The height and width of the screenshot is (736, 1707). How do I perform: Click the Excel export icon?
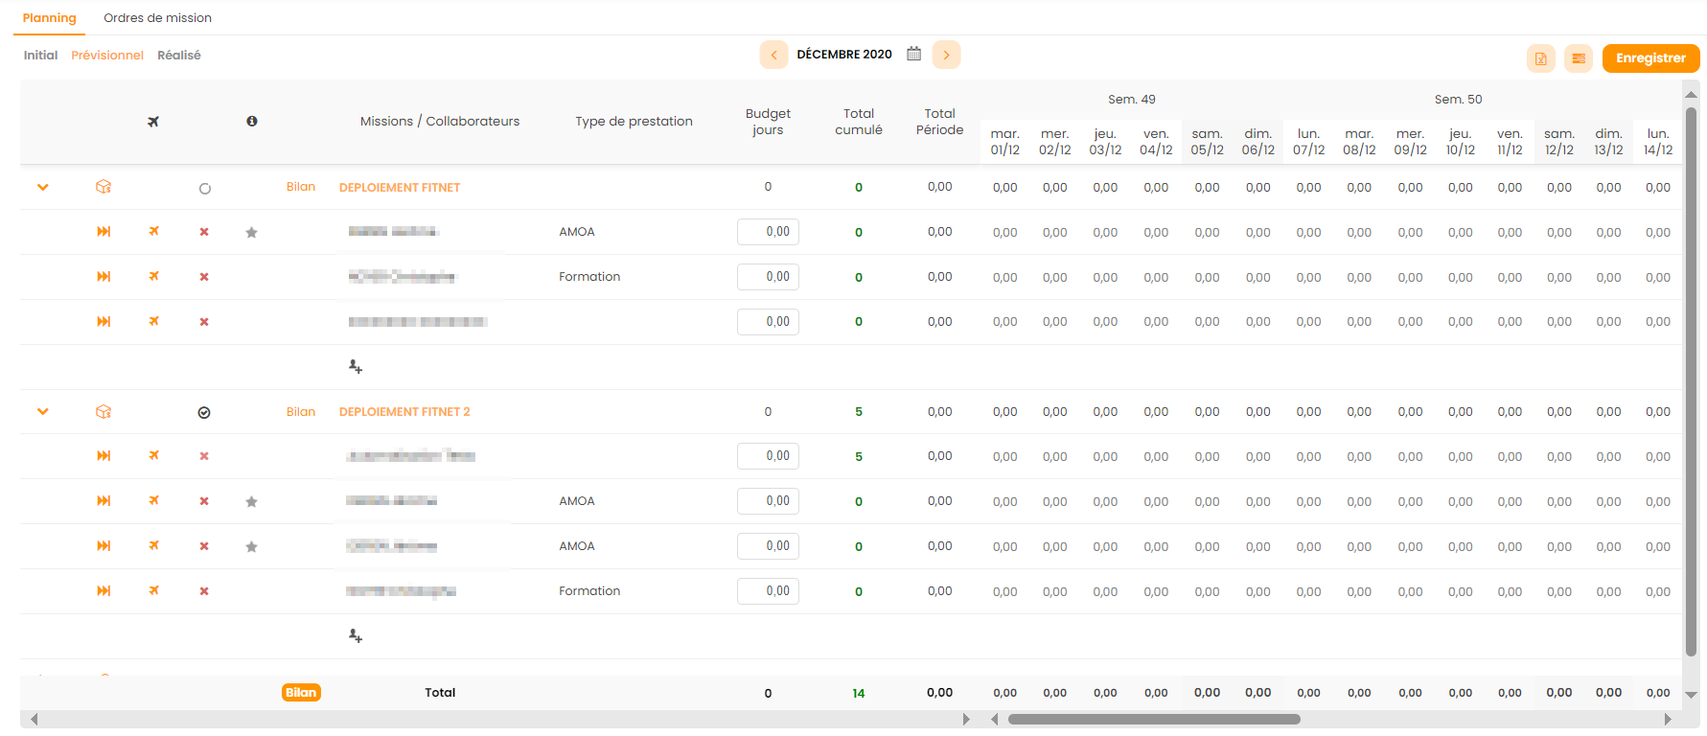pos(1540,58)
